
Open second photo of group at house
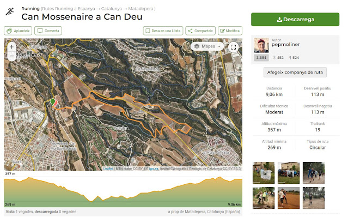289,173
